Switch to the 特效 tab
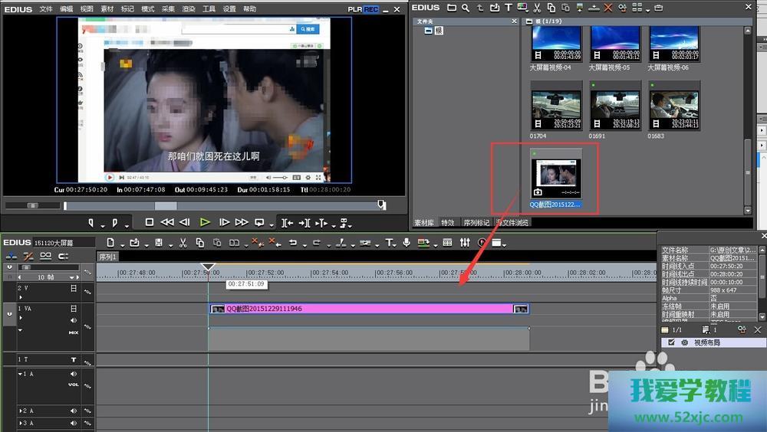 (x=448, y=223)
